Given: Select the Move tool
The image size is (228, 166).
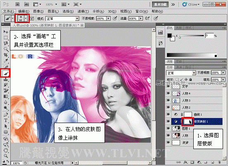Looking at the screenshot, I should [x=6, y=31].
